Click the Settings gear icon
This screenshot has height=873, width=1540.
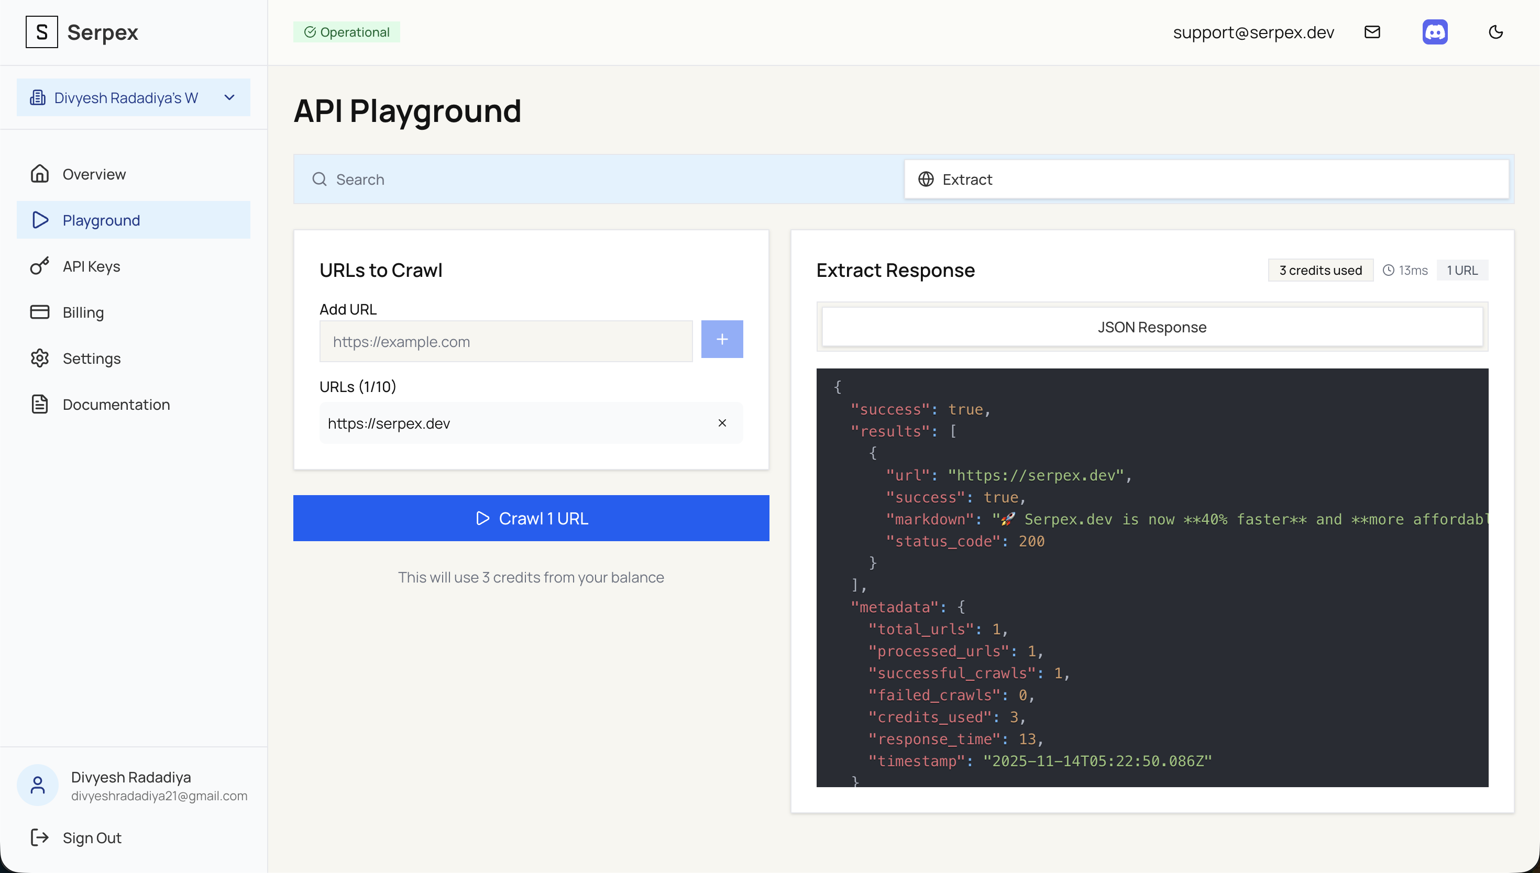click(x=40, y=358)
